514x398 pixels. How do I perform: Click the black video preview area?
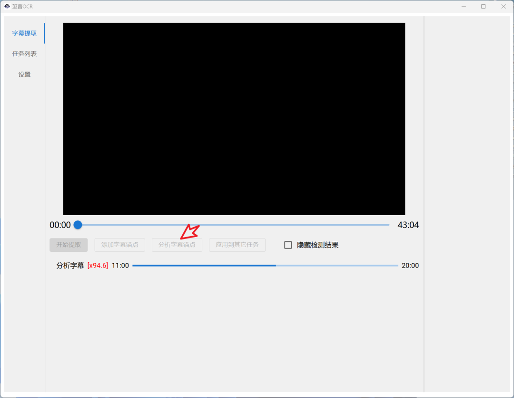(234, 119)
